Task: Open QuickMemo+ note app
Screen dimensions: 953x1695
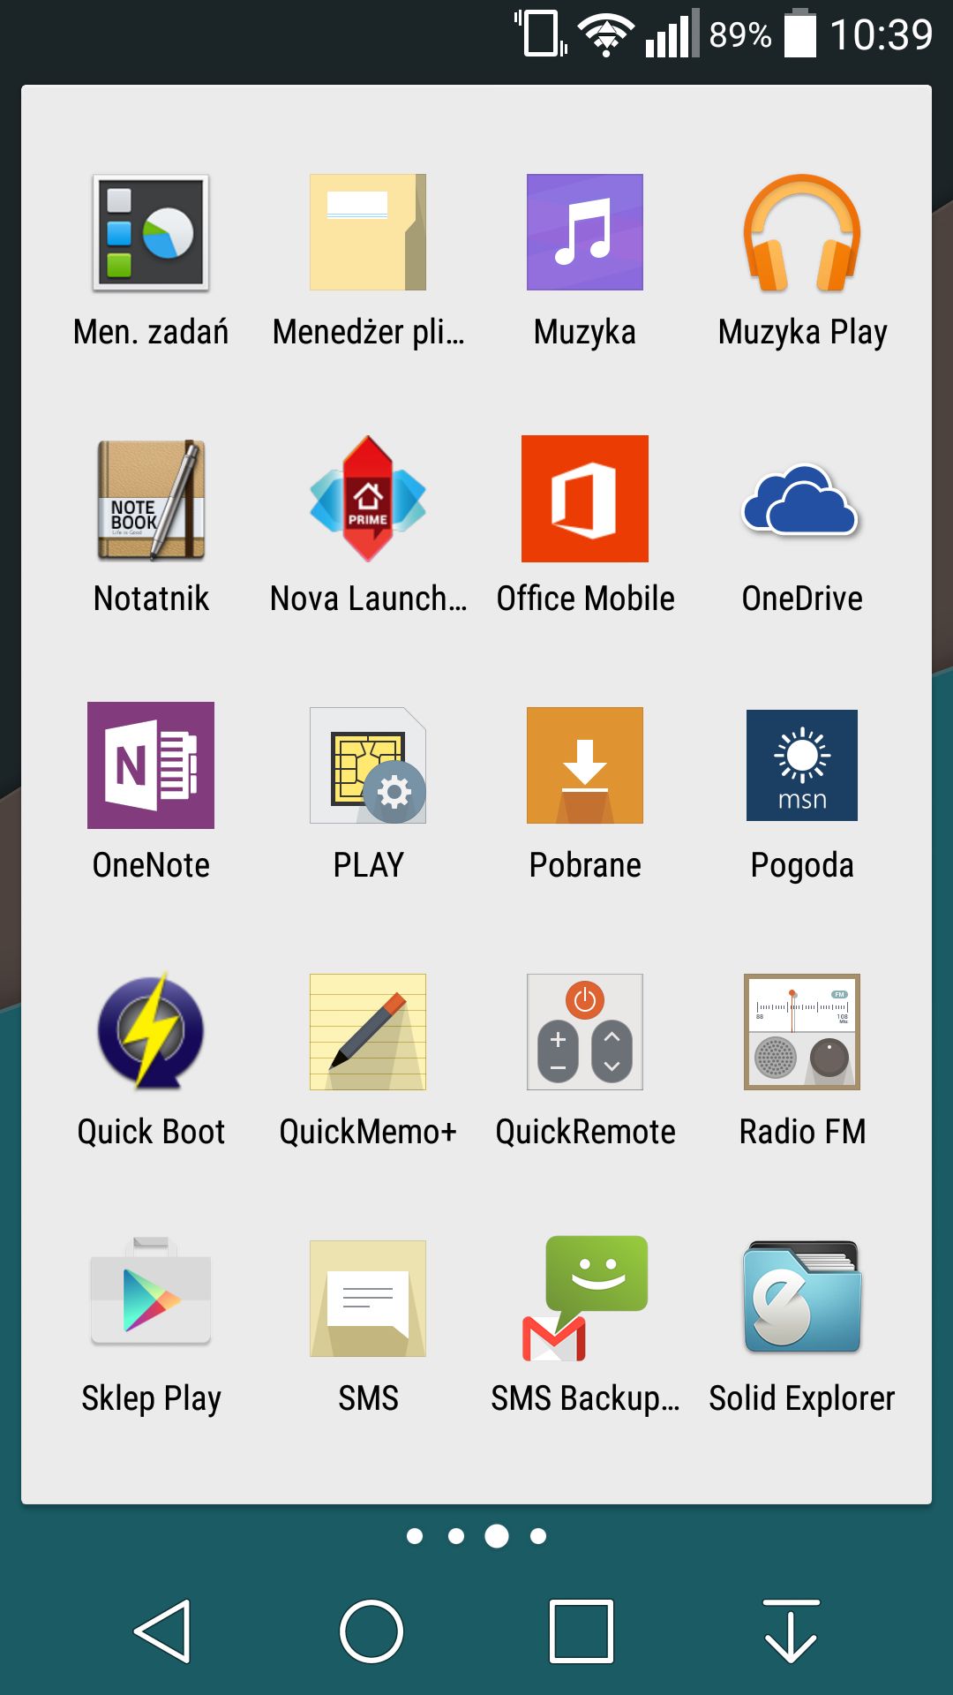Action: click(x=368, y=1032)
